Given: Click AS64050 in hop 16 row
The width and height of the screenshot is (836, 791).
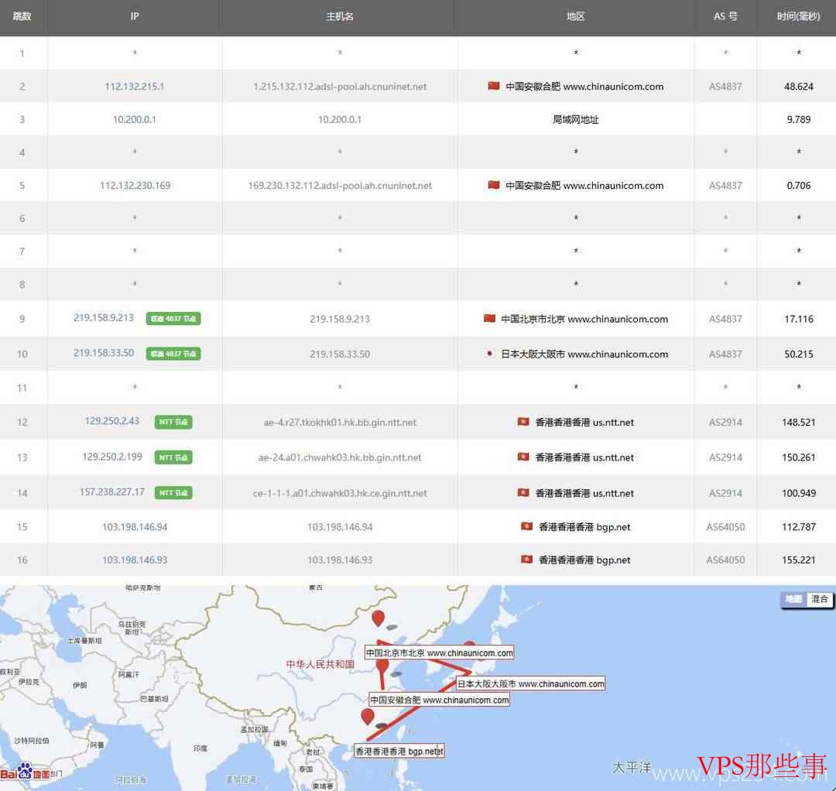Looking at the screenshot, I should (725, 560).
